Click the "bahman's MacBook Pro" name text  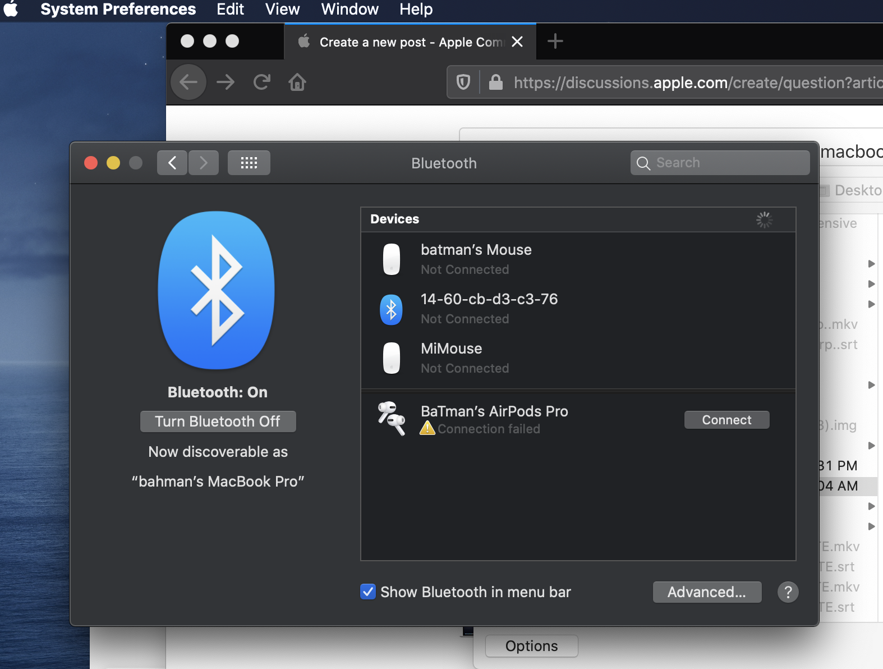(x=218, y=482)
